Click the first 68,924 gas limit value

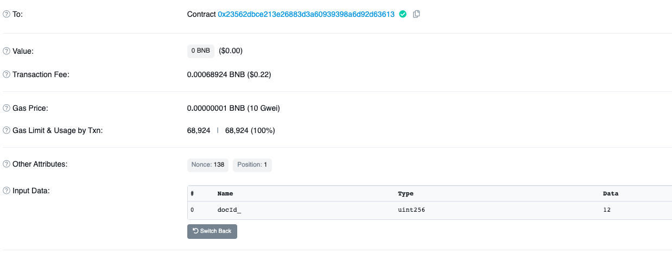(199, 131)
